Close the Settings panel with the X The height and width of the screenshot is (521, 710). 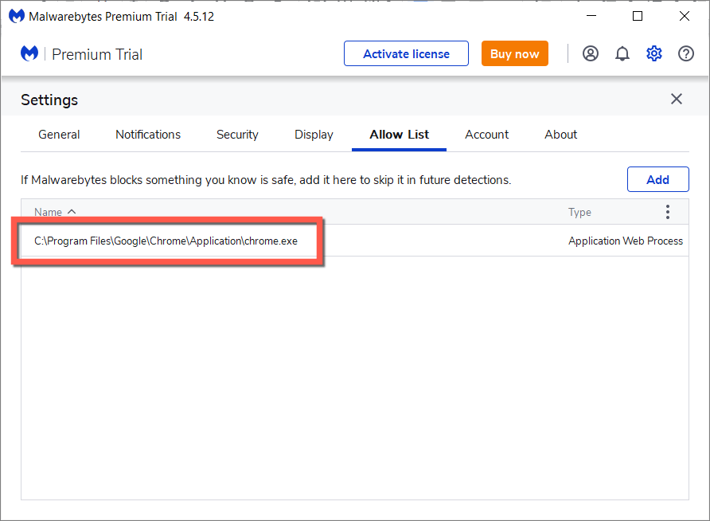coord(677,99)
